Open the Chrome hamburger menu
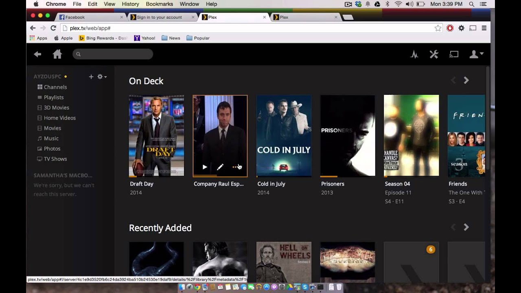521x293 pixels. (x=484, y=28)
